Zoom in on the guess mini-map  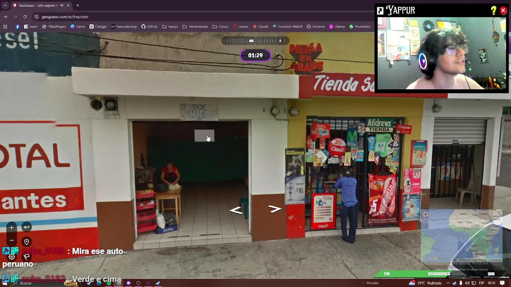(426, 214)
